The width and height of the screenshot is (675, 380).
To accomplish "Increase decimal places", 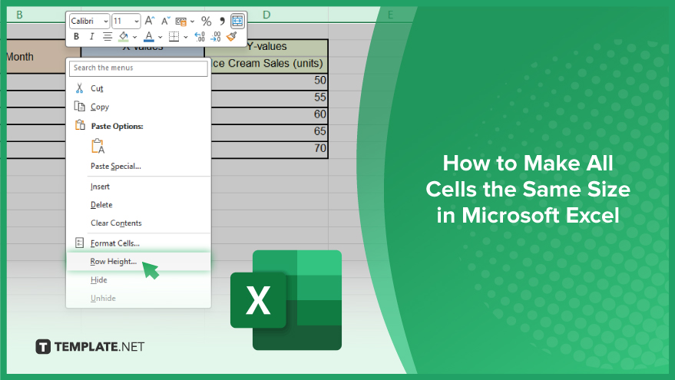I will pos(200,37).
